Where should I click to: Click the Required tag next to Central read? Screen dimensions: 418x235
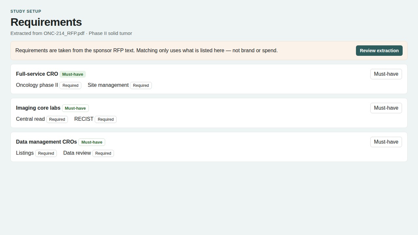coord(57,119)
